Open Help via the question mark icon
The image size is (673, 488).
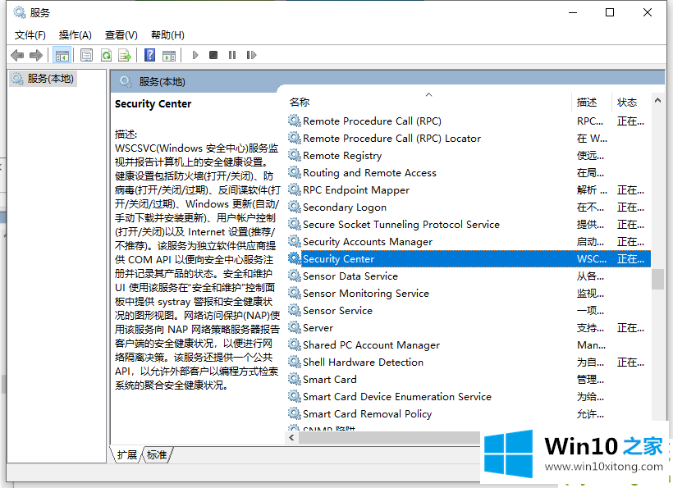(x=150, y=55)
